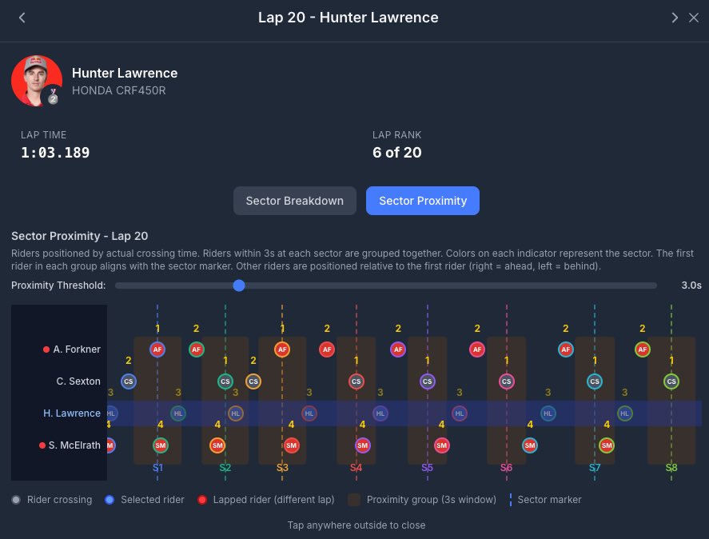Click the AF marker just left of S4
Image resolution: width=709 pixels, height=539 pixels.
pyautogui.click(x=327, y=349)
